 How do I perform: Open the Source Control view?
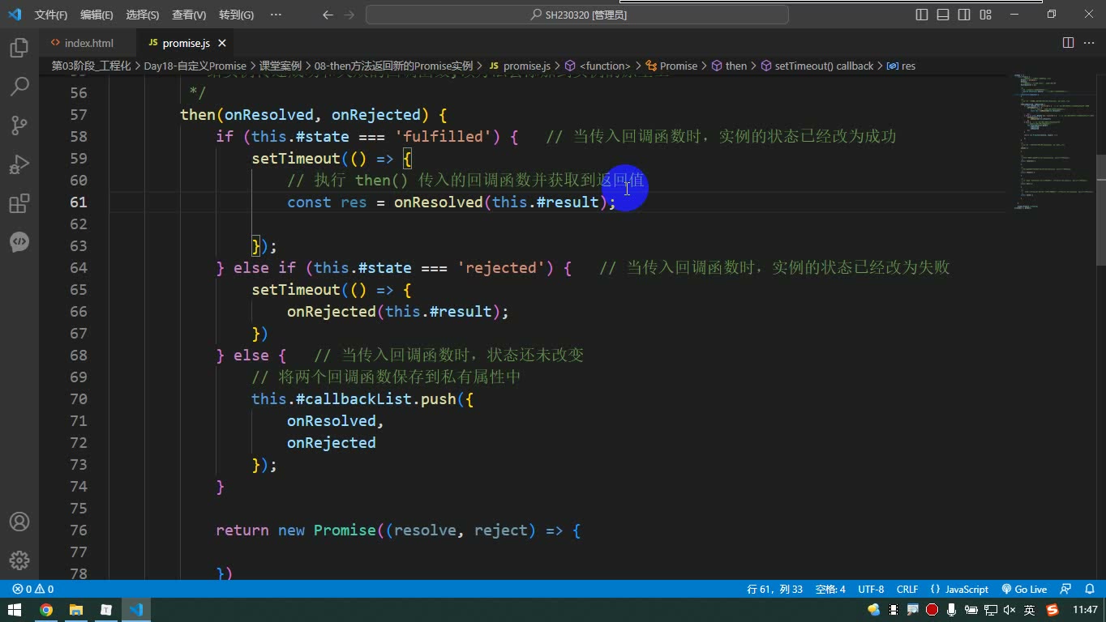click(19, 126)
